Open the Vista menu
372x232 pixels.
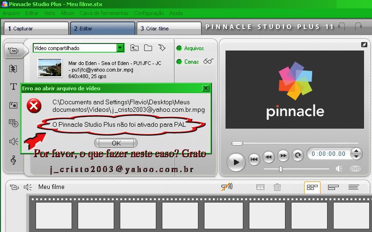coord(50,13)
